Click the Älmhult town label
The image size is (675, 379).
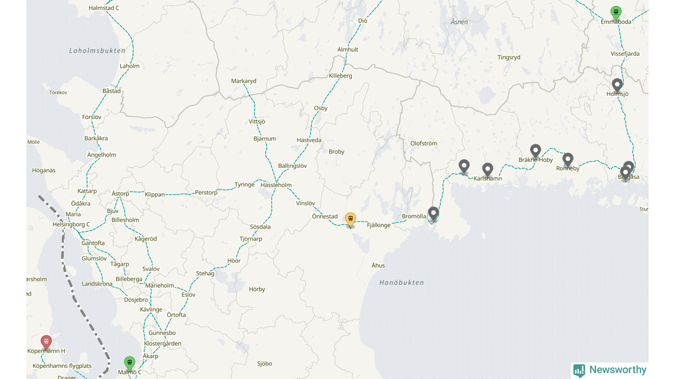click(x=348, y=49)
